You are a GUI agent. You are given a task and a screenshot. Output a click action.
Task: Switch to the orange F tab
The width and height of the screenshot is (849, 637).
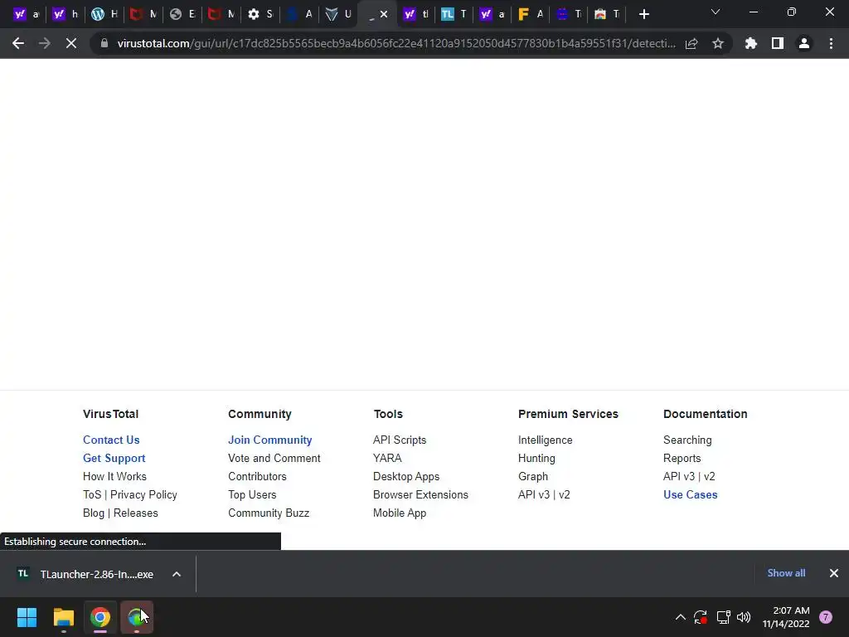pyautogui.click(x=531, y=15)
